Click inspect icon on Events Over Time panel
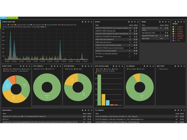The width and height of the screenshot is (187, 140). [82, 22]
